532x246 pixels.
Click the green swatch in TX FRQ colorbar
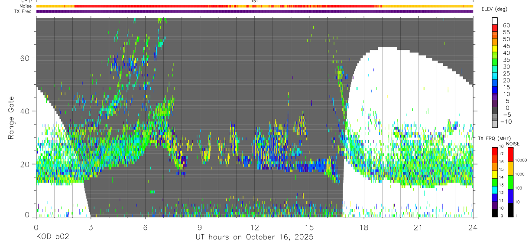[495, 182]
